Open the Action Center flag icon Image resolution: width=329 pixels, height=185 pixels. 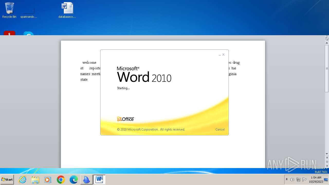click(x=305, y=180)
